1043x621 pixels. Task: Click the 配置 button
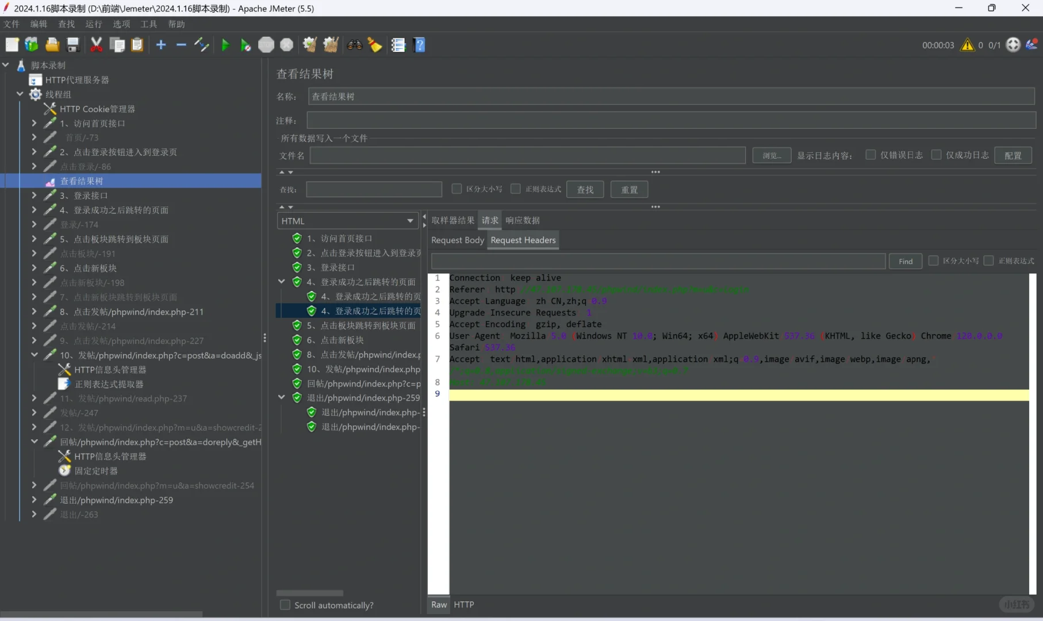1013,155
